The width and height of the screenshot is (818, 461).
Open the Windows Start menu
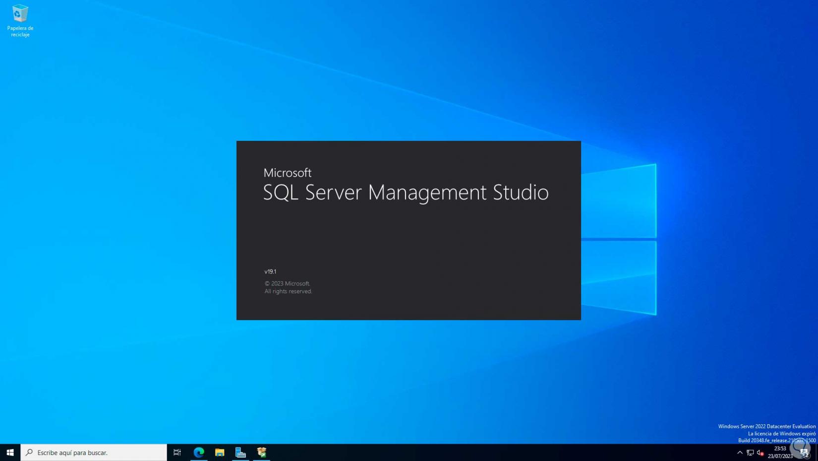[10, 453]
